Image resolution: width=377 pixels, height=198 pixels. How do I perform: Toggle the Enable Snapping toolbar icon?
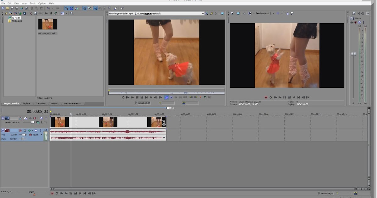(x=67, y=8)
